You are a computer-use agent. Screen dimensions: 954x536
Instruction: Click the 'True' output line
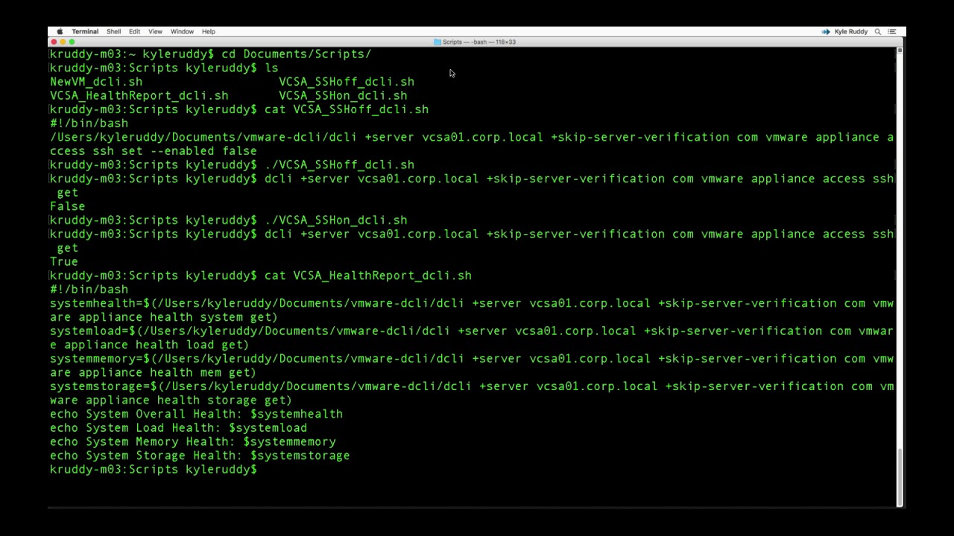click(64, 261)
